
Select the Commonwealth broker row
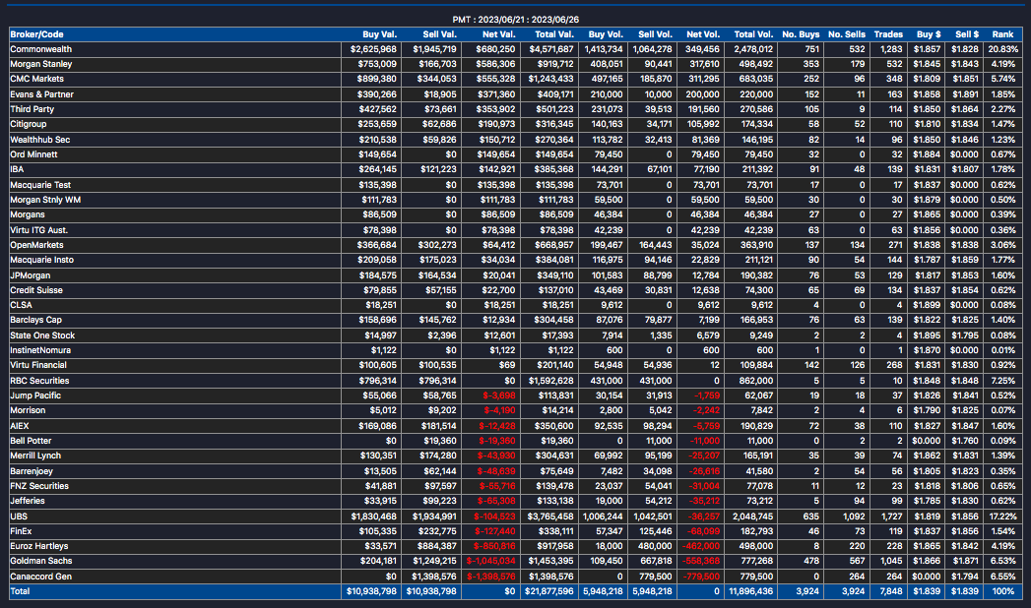[x=516, y=49]
